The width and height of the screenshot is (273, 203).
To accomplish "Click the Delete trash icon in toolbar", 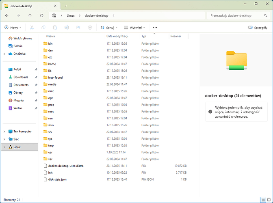I will click(90, 28).
